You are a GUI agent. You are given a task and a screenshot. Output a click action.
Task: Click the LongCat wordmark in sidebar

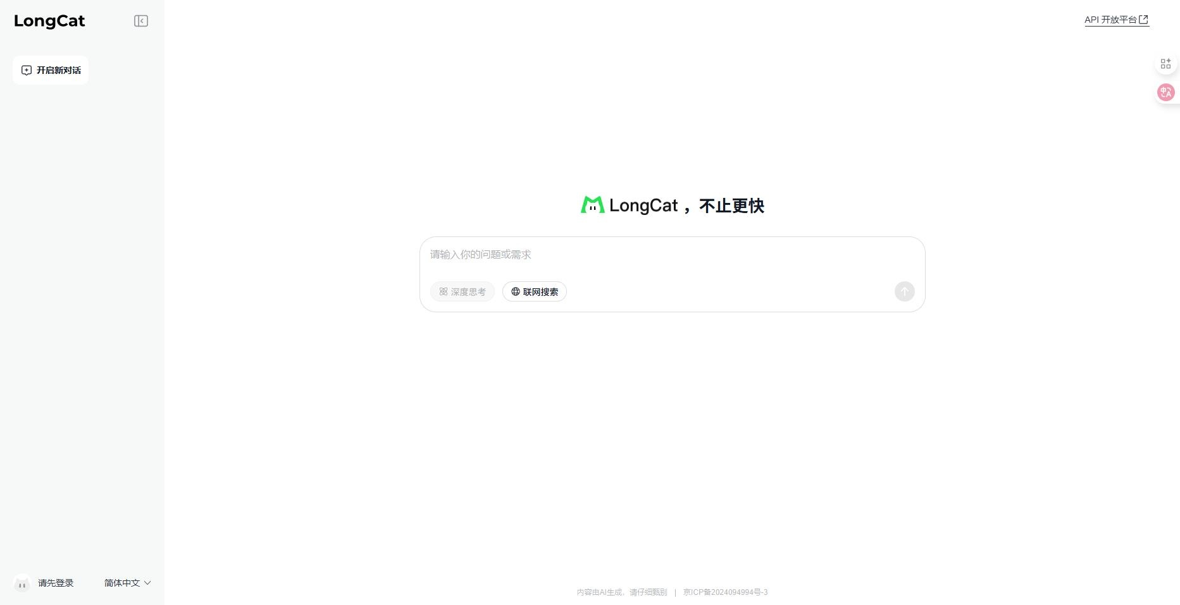(x=49, y=21)
